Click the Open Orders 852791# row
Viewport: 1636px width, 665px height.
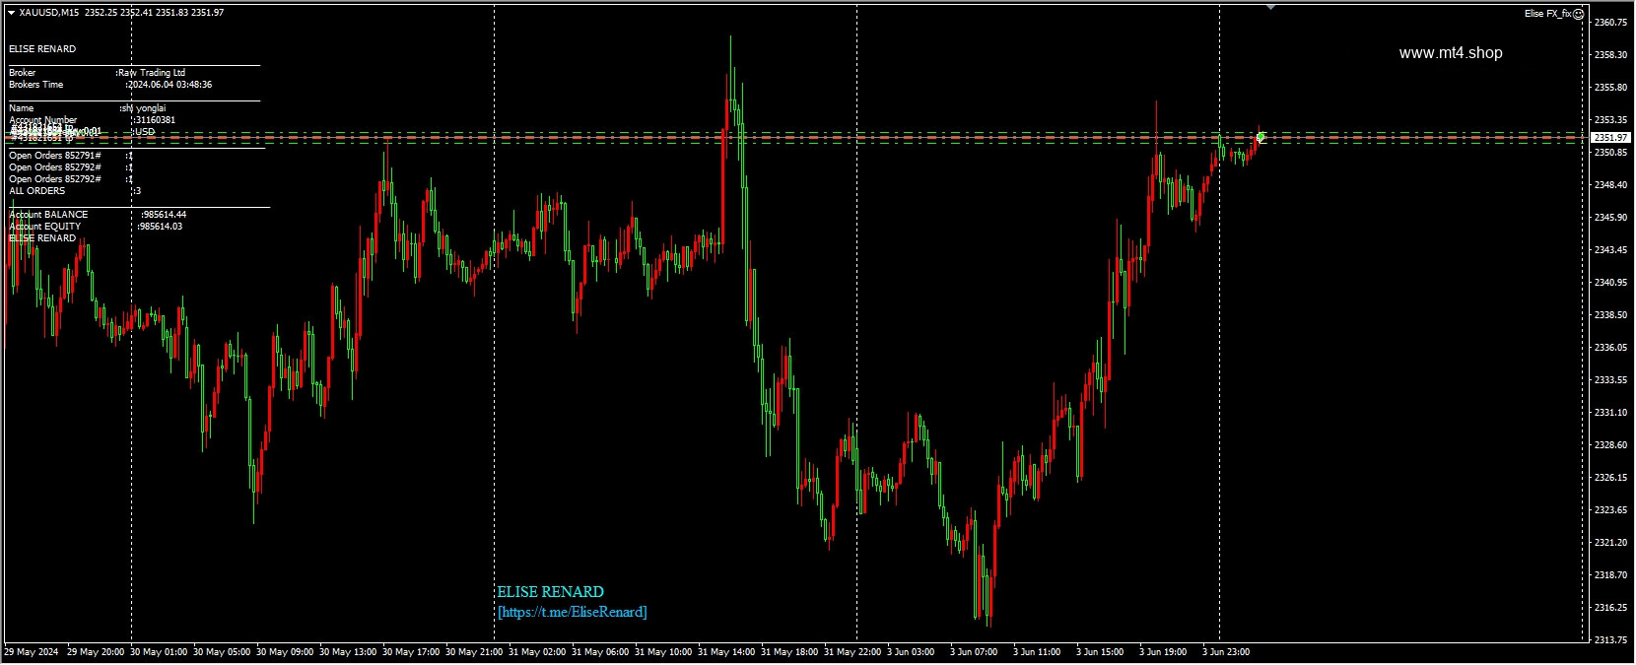(71, 156)
